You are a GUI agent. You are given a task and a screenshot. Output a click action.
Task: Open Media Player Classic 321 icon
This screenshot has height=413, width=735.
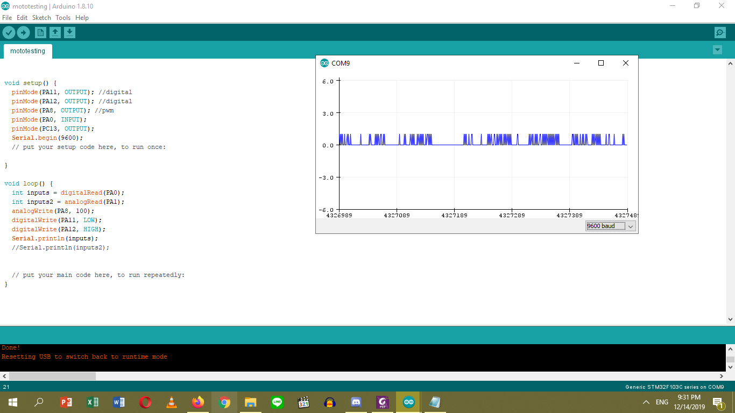click(303, 402)
